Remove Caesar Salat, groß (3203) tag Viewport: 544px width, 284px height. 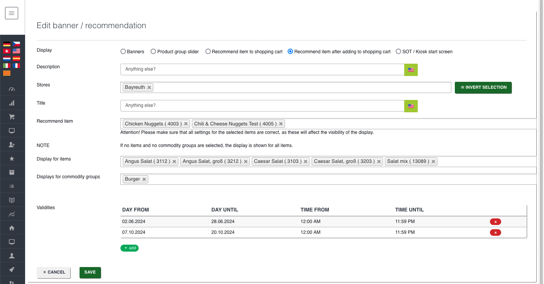coord(379,162)
